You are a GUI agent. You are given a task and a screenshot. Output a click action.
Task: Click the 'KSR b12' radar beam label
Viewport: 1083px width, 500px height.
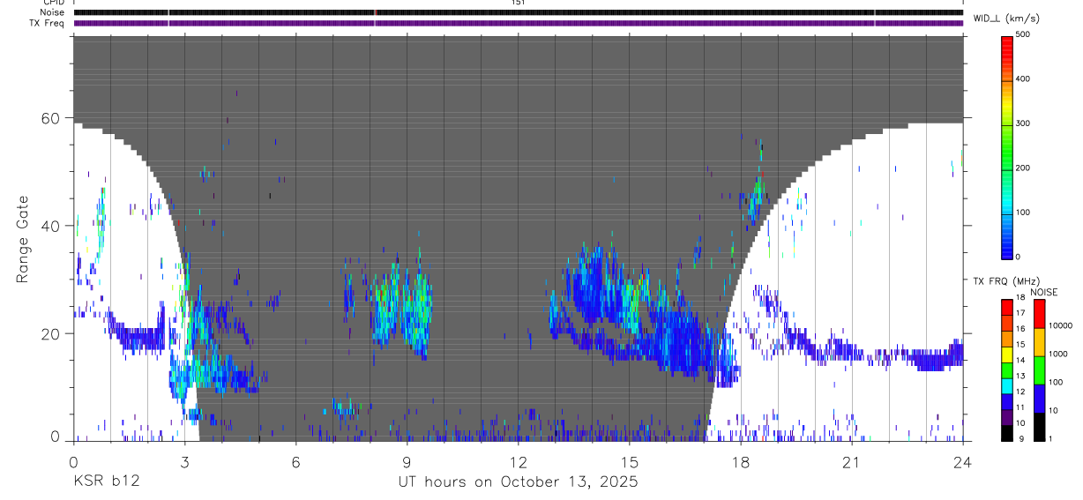point(106,481)
